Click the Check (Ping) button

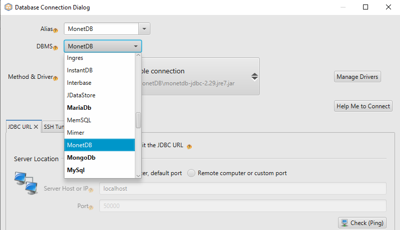[x=362, y=223]
